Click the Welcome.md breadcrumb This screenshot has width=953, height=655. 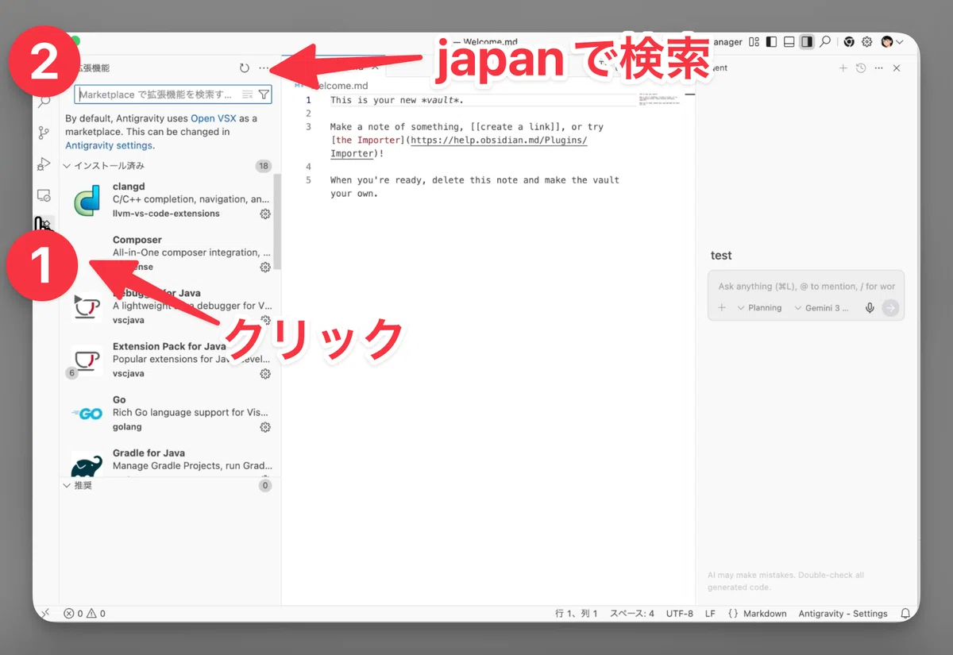click(x=338, y=86)
